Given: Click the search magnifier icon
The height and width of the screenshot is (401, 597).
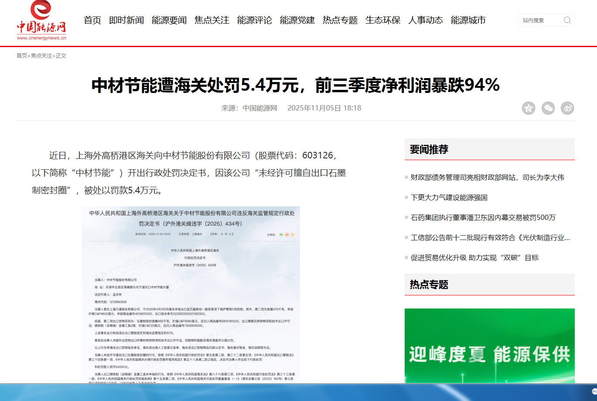Looking at the screenshot, I should 567,20.
